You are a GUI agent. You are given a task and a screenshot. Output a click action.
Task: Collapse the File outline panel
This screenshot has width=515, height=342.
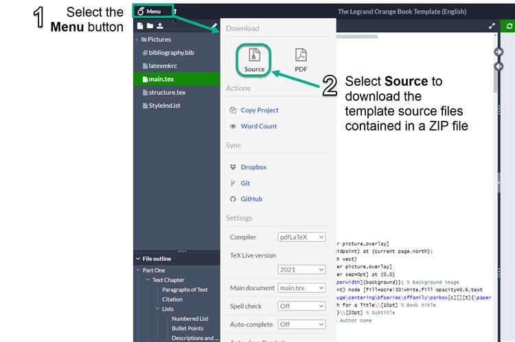click(x=138, y=259)
